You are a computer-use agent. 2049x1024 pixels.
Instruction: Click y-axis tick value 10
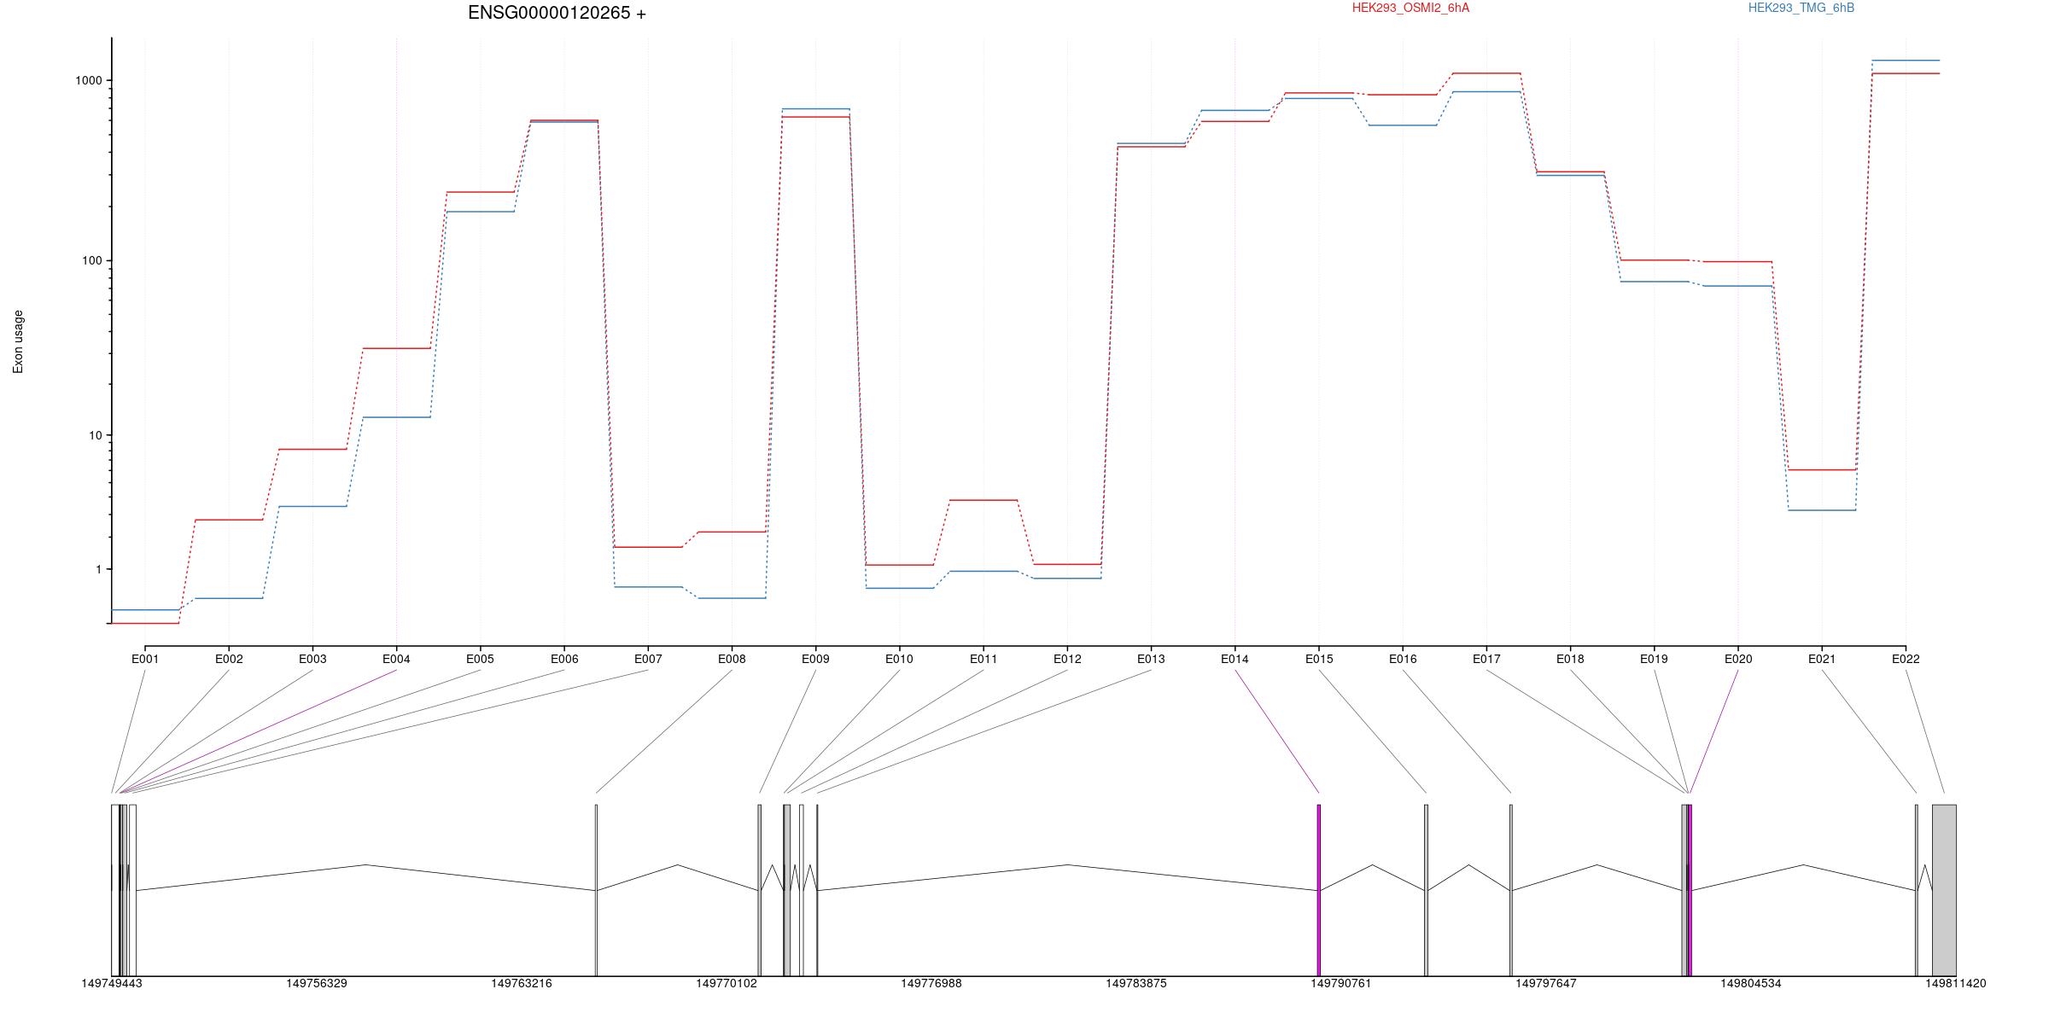pos(96,435)
